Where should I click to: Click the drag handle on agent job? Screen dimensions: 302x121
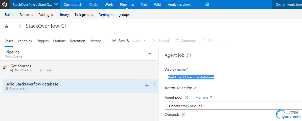[x=153, y=86]
